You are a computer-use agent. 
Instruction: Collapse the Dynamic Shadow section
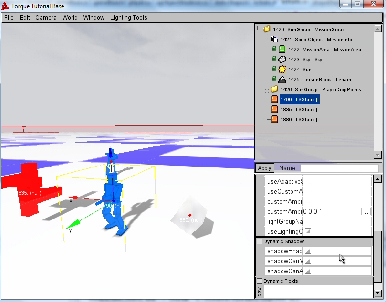pyautogui.click(x=260, y=241)
